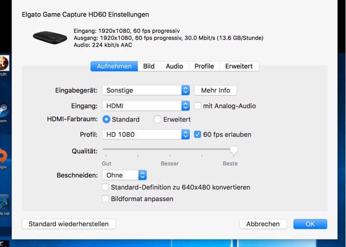The width and height of the screenshot is (346, 247).
Task: Switch to the Aufnehmen tab
Action: coord(114,66)
